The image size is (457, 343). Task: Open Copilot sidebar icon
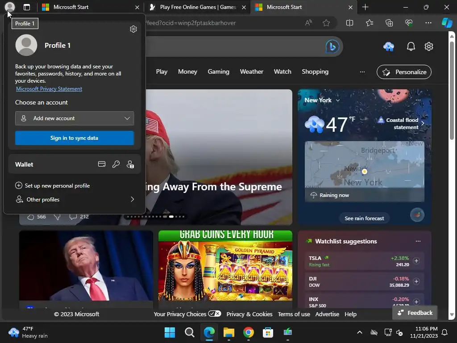pyautogui.click(x=447, y=23)
